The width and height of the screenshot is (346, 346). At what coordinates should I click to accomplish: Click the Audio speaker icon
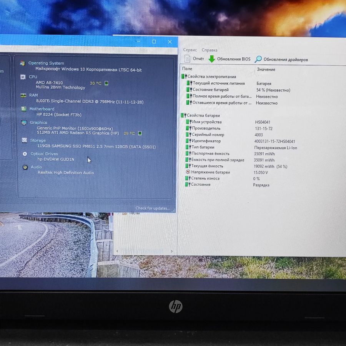click(x=25, y=167)
